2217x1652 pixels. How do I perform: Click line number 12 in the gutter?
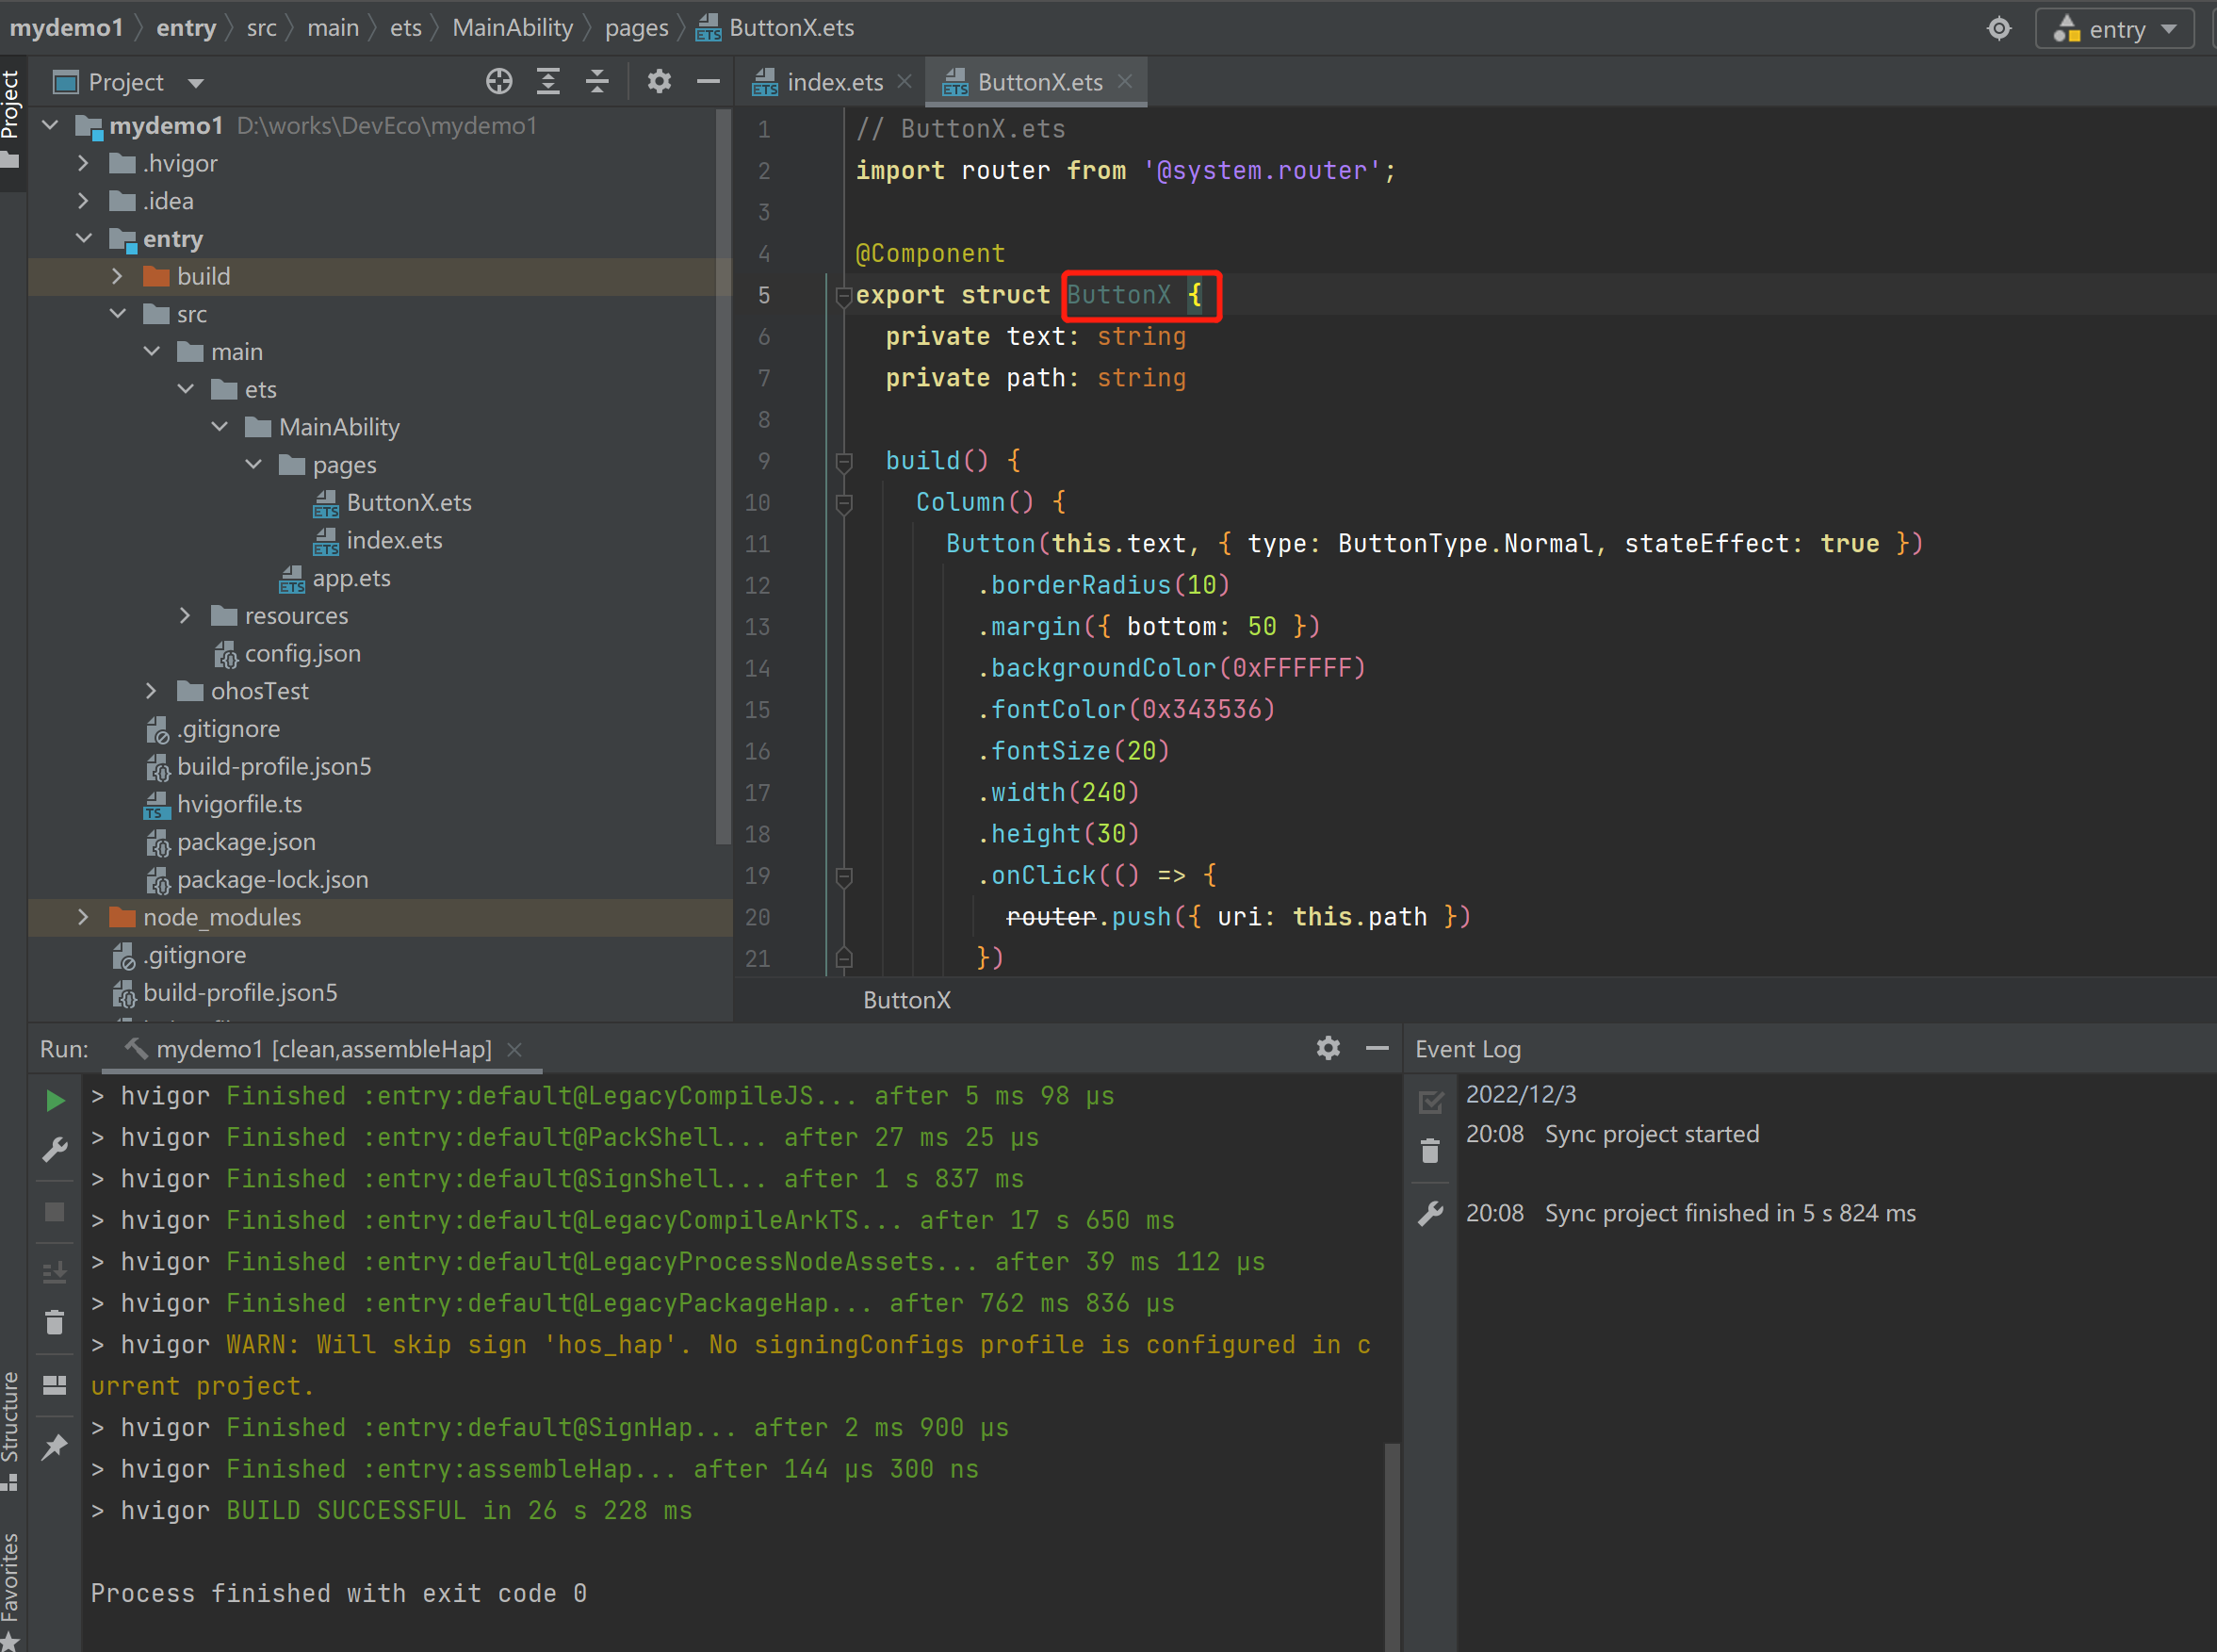coord(758,585)
